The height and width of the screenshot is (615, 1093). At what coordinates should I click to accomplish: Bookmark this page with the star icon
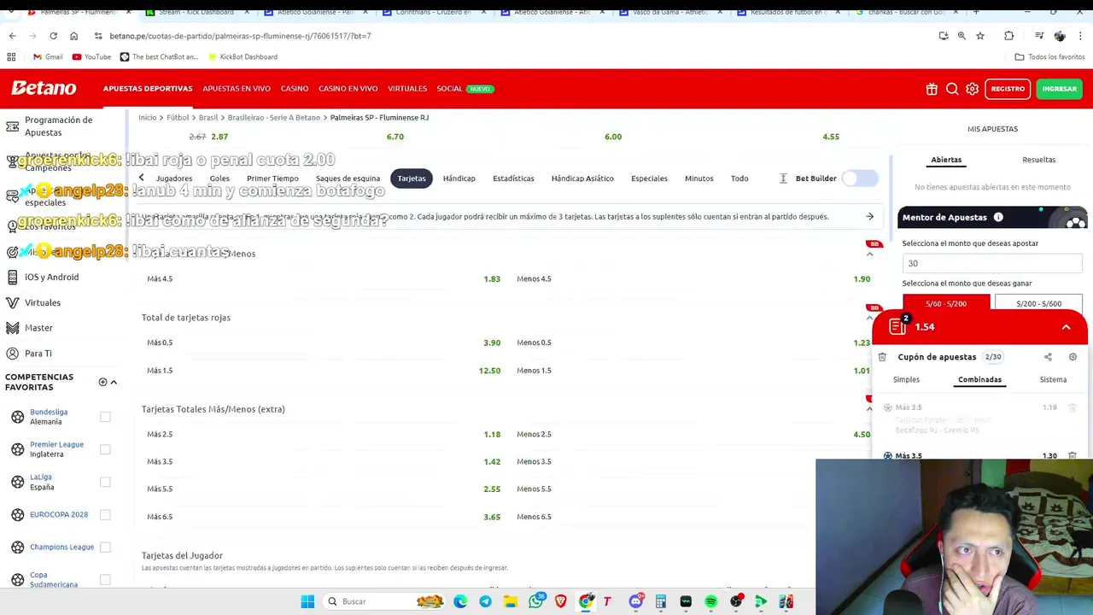(x=980, y=36)
